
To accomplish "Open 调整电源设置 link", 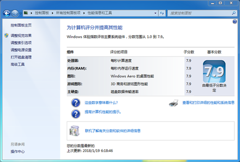I will coord(21,50).
